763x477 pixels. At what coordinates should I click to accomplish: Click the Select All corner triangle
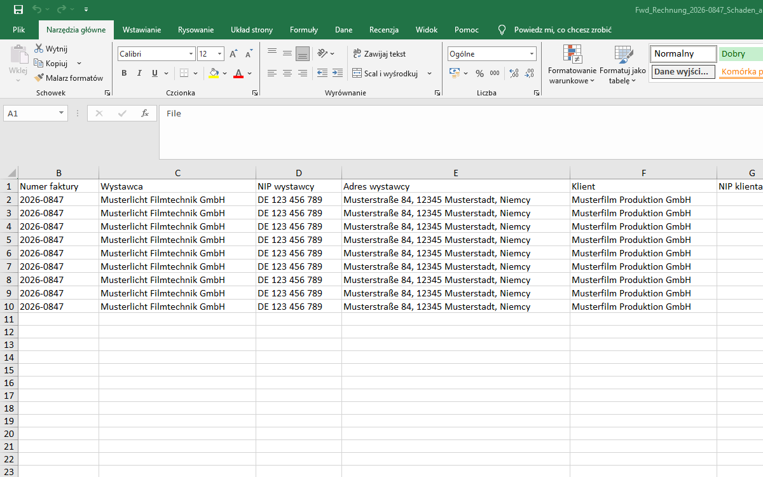pyautogui.click(x=11, y=173)
